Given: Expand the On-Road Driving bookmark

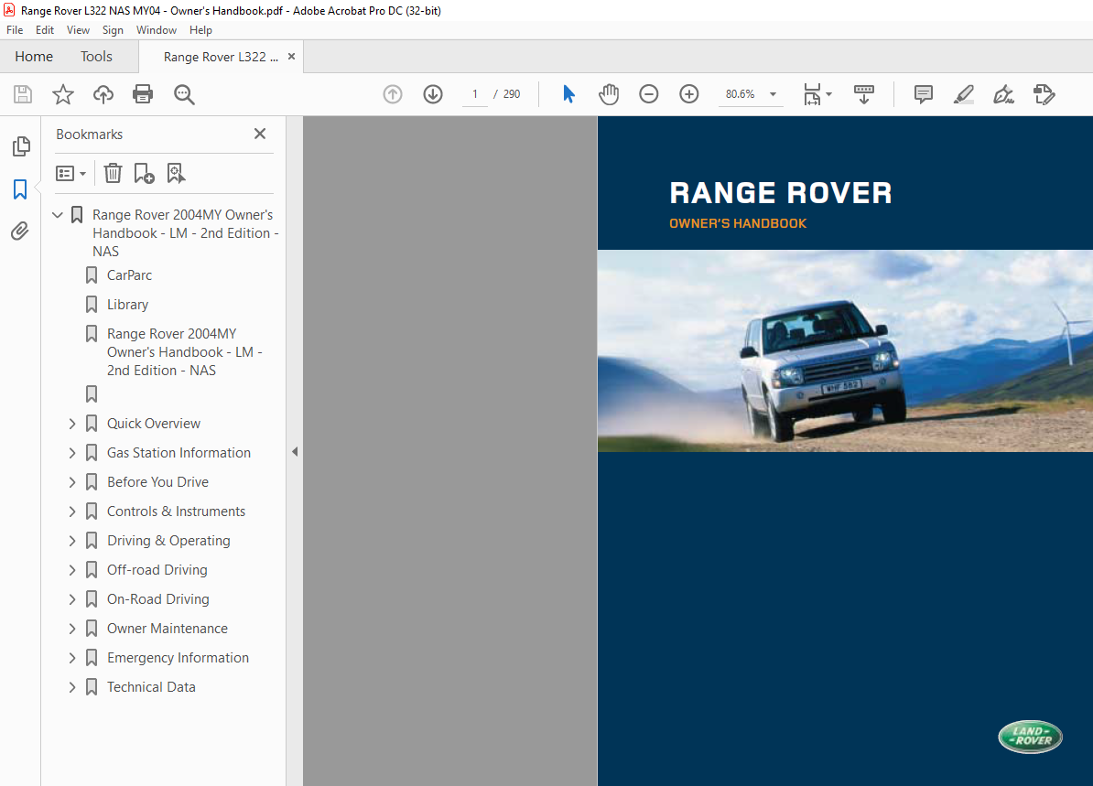Looking at the screenshot, I should point(71,599).
